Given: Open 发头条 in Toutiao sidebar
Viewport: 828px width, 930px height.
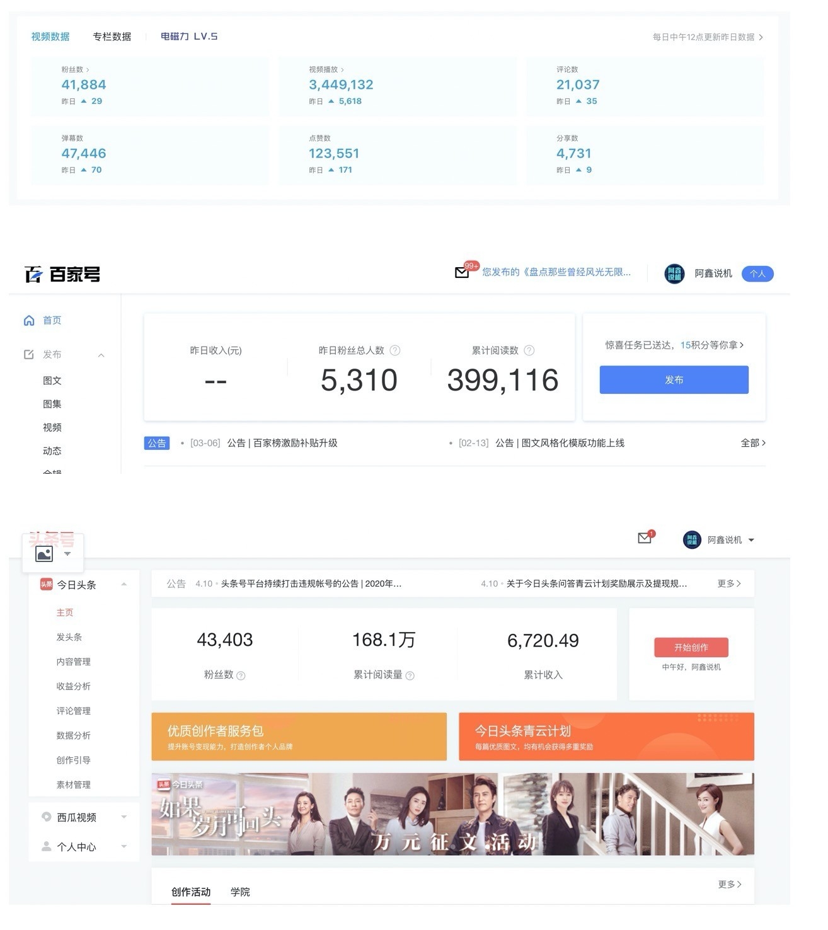Looking at the screenshot, I should [x=69, y=637].
